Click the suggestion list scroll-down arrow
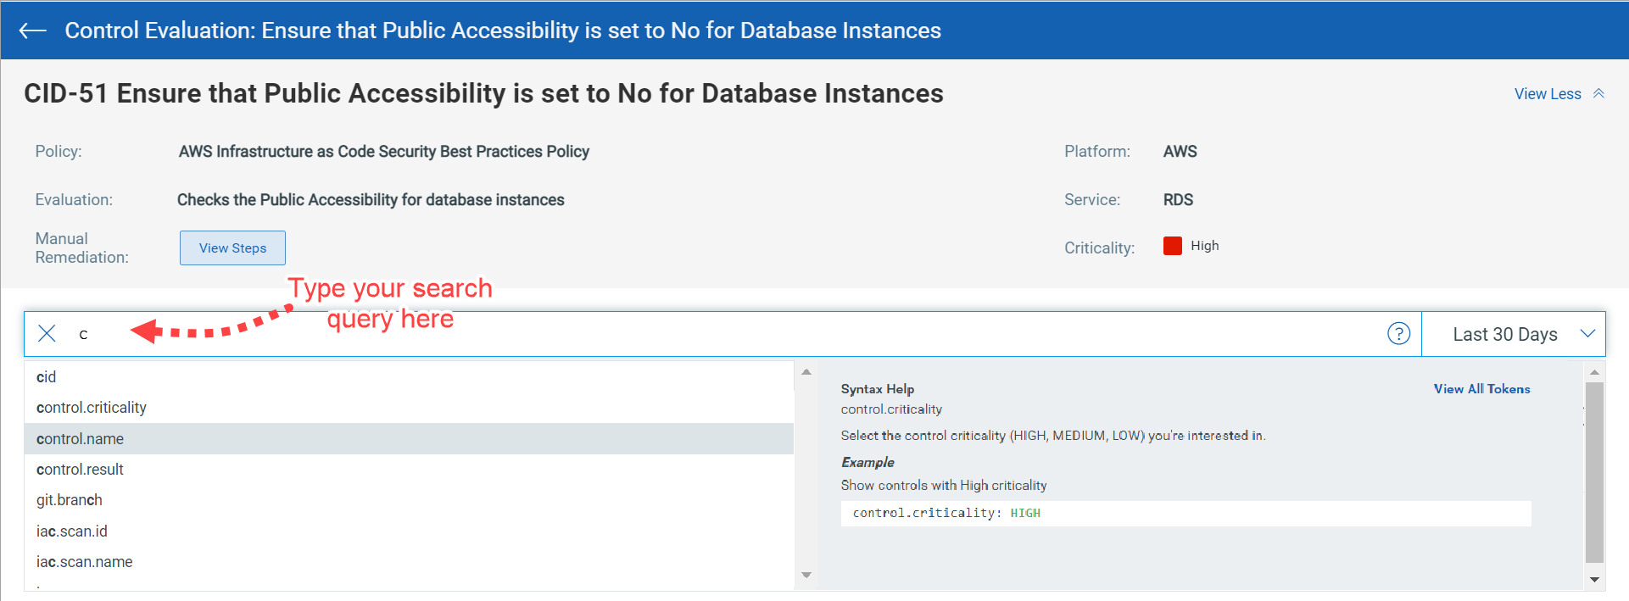 click(x=806, y=576)
